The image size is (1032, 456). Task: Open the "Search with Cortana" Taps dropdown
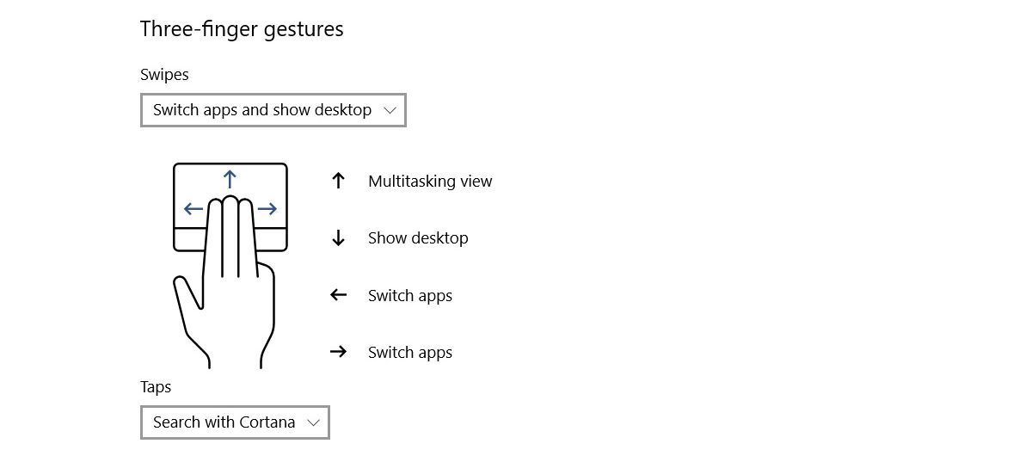(x=235, y=422)
